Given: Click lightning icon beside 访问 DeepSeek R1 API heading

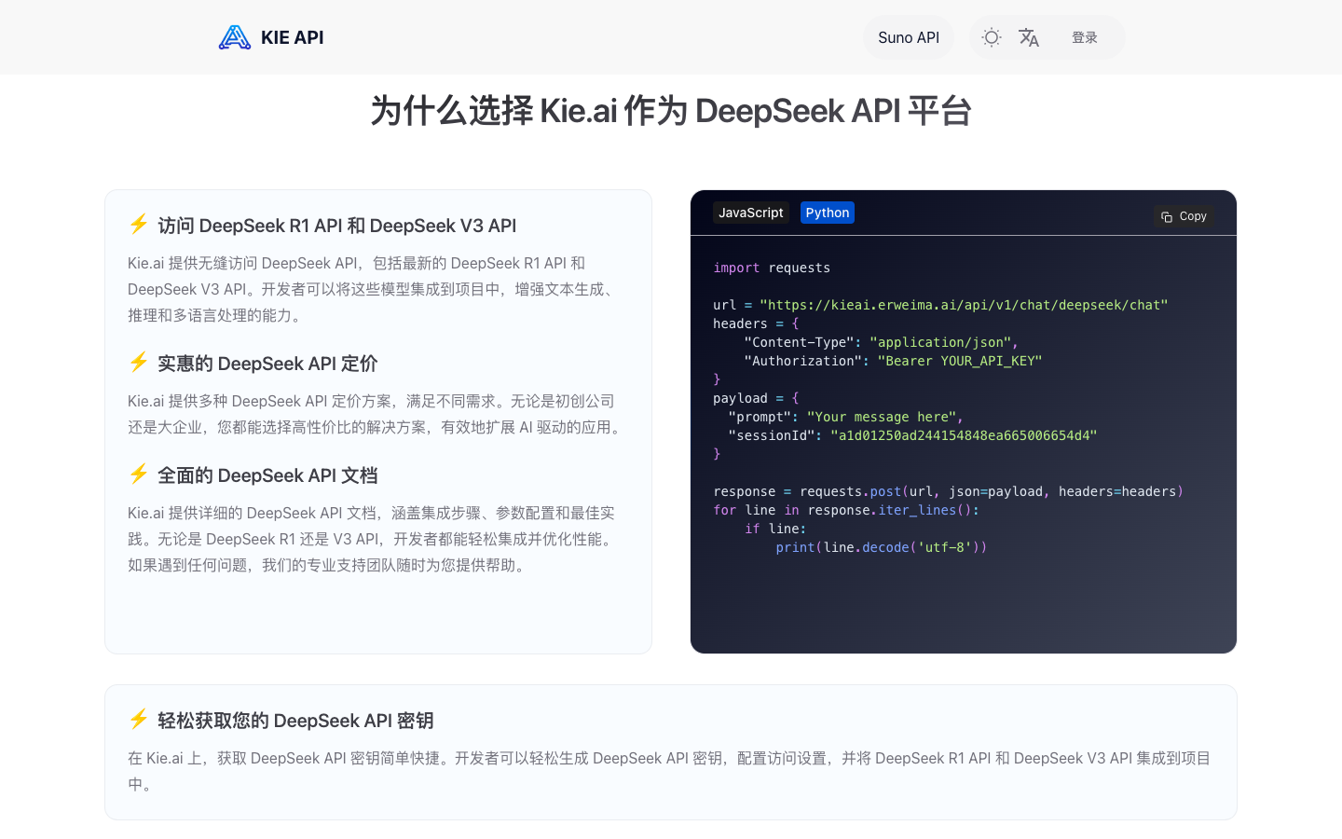Looking at the screenshot, I should pyautogui.click(x=139, y=225).
